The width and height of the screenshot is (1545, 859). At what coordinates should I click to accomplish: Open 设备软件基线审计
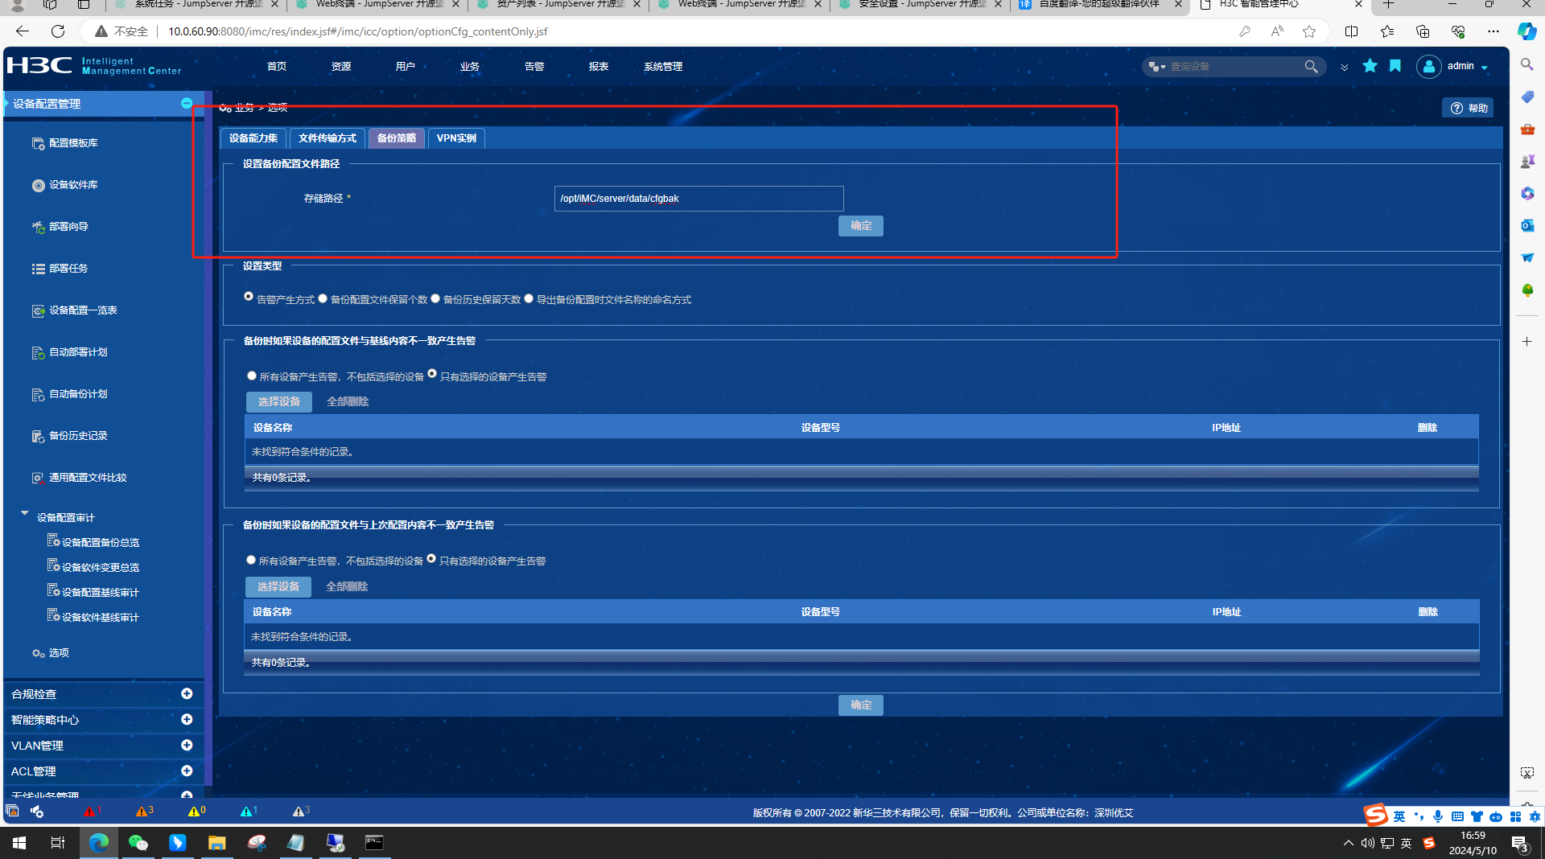(93, 617)
